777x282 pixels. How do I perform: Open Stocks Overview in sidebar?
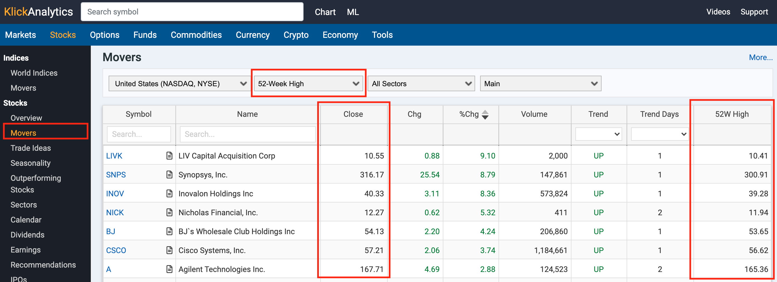[x=26, y=118]
